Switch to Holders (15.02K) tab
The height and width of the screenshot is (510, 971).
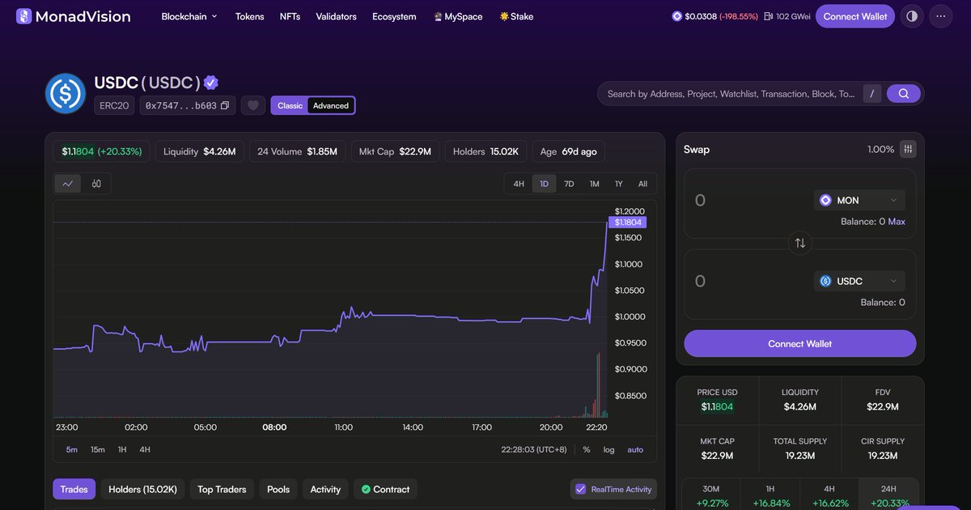[142, 489]
